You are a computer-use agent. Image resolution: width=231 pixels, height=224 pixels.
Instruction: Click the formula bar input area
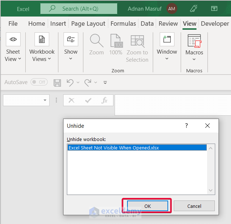coord(173,105)
